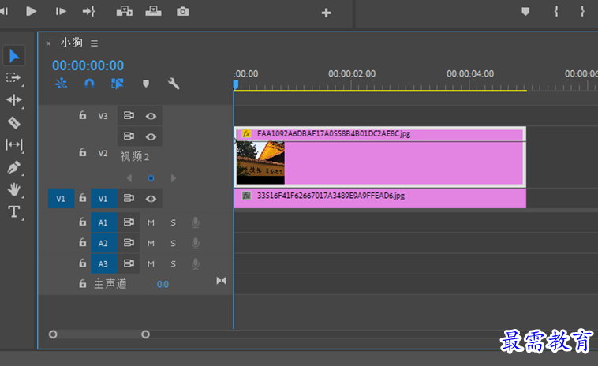
Task: Click master track volume value 0.0
Action: click(x=163, y=285)
